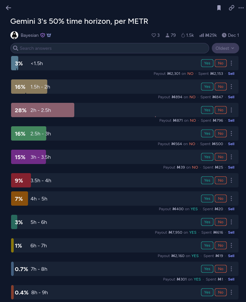
Task: Bet No on 7h - 8h
Action: (x=221, y=269)
